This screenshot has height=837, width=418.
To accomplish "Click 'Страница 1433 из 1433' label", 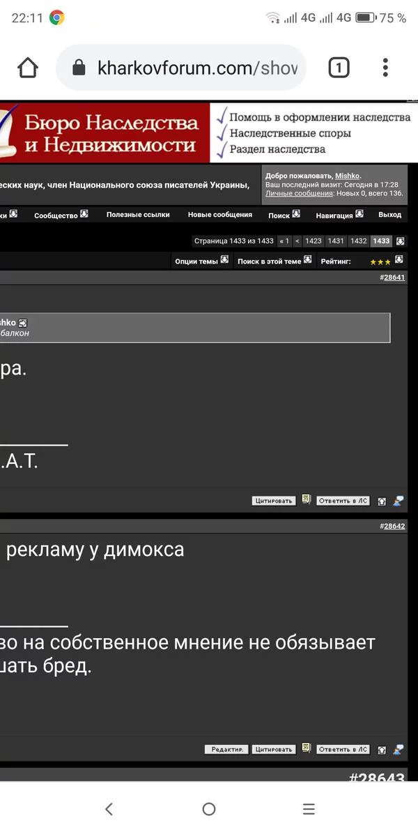I will [x=234, y=241].
